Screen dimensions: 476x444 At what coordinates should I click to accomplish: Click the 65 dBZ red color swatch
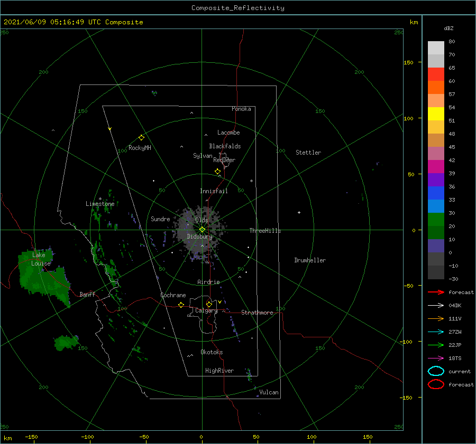pos(436,74)
